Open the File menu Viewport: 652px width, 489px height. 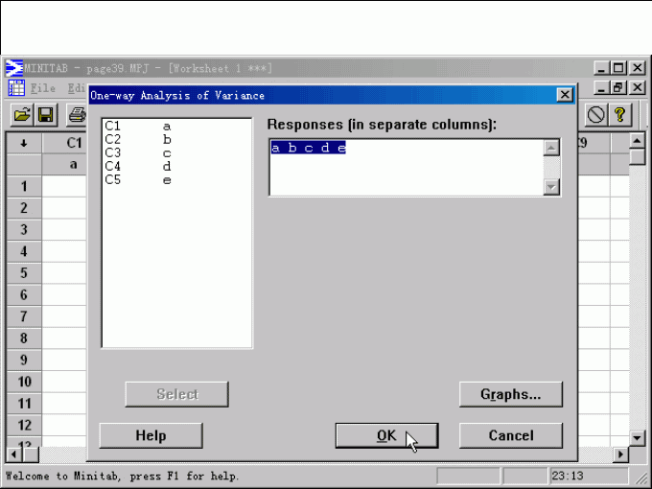coord(43,88)
